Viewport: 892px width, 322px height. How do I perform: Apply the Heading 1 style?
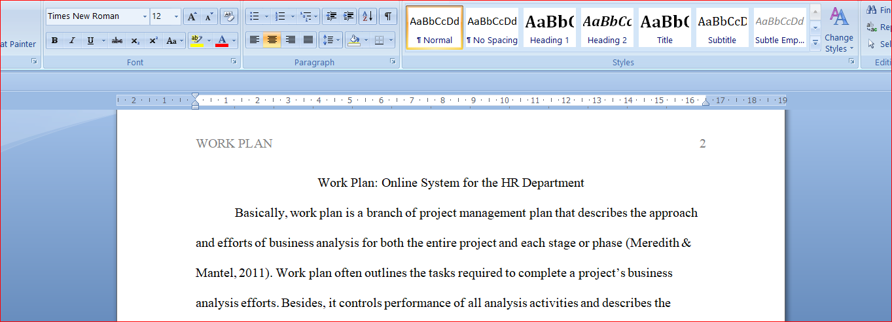(x=550, y=27)
